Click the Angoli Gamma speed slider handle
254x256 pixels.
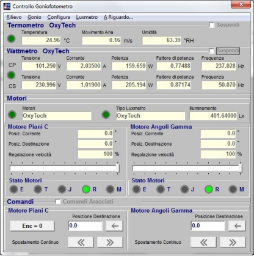click(x=241, y=168)
